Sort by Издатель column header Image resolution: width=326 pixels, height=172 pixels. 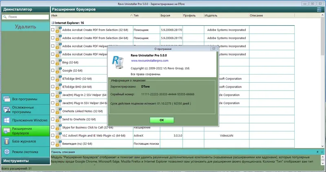point(227,15)
